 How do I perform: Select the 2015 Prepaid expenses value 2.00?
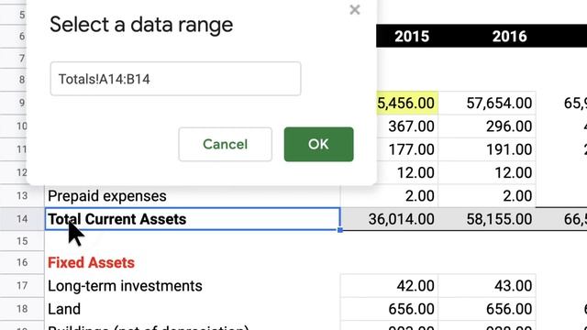tap(389, 196)
